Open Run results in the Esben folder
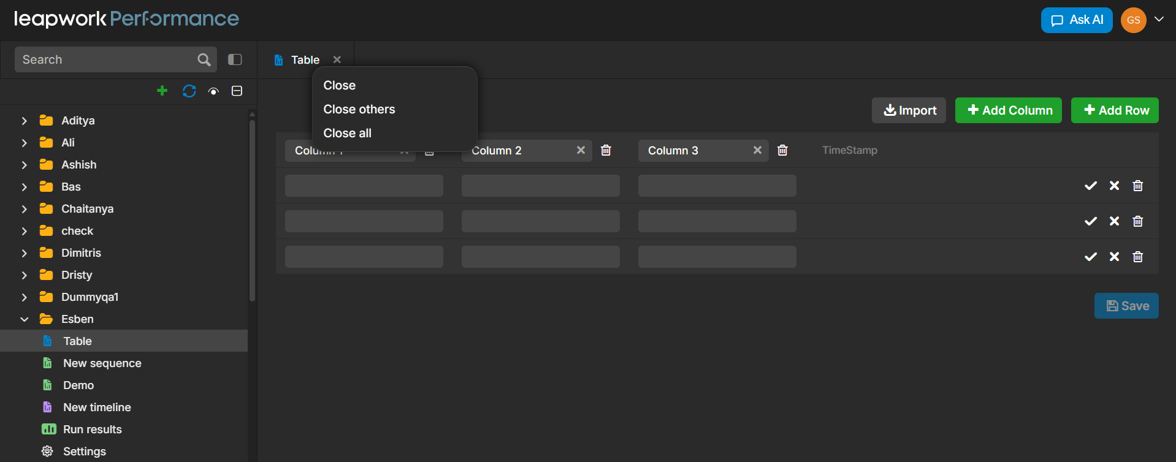Image resolution: width=1176 pixels, height=462 pixels. click(92, 430)
